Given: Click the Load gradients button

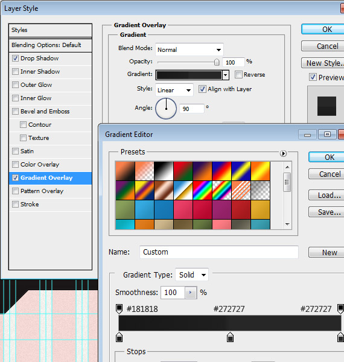Looking at the screenshot, I should pyautogui.click(x=326, y=195).
